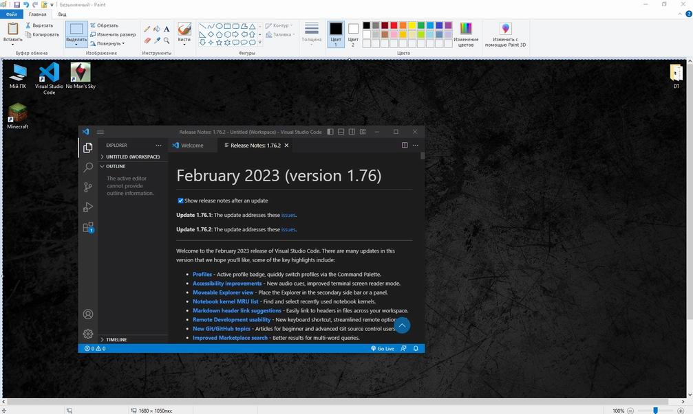Click Crop (Обрезать) in the image group
Screen dimensions: 693x414
105,25
